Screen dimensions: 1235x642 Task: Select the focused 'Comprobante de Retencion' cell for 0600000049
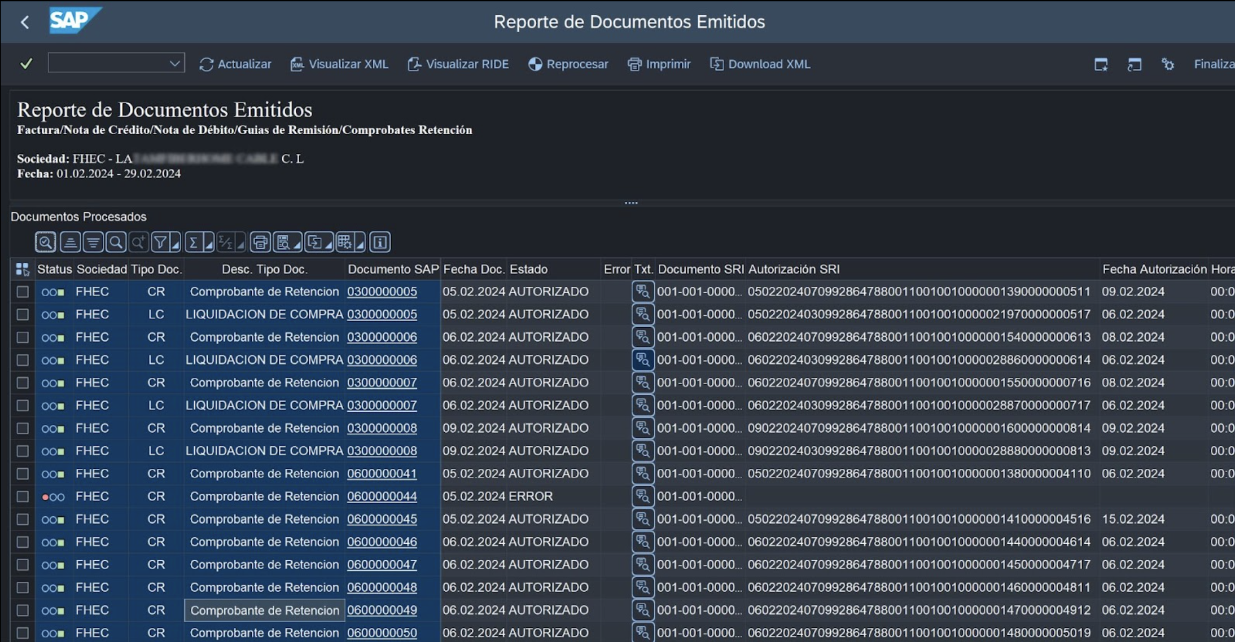click(265, 610)
